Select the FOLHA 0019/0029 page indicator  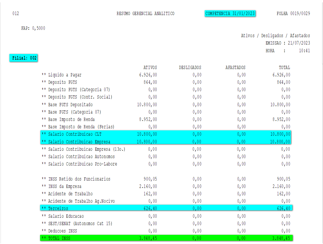(x=293, y=14)
